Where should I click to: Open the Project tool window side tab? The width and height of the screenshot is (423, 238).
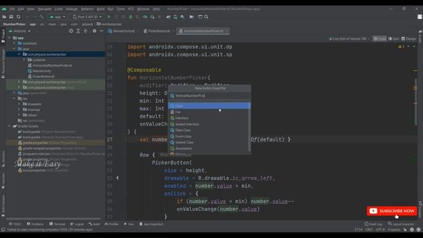point(3,36)
